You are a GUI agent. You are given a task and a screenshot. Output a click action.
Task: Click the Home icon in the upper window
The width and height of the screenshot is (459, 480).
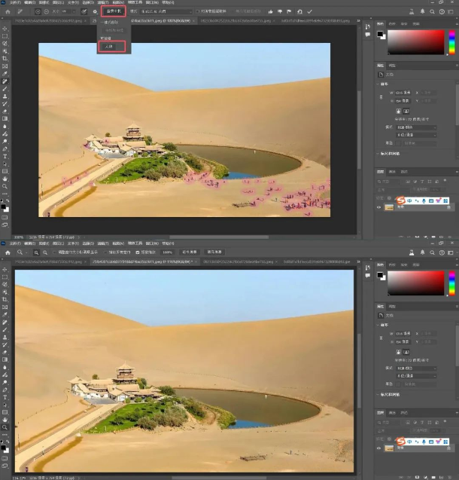(8, 12)
